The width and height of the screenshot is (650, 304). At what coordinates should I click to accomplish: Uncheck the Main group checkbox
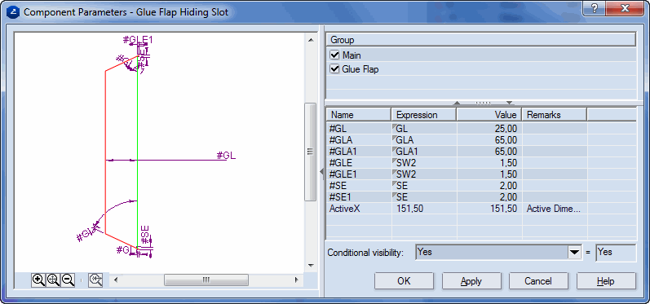coord(334,55)
